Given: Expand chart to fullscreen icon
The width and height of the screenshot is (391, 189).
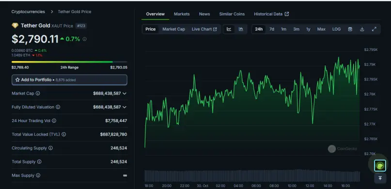Looking at the screenshot, I should coord(374,29).
